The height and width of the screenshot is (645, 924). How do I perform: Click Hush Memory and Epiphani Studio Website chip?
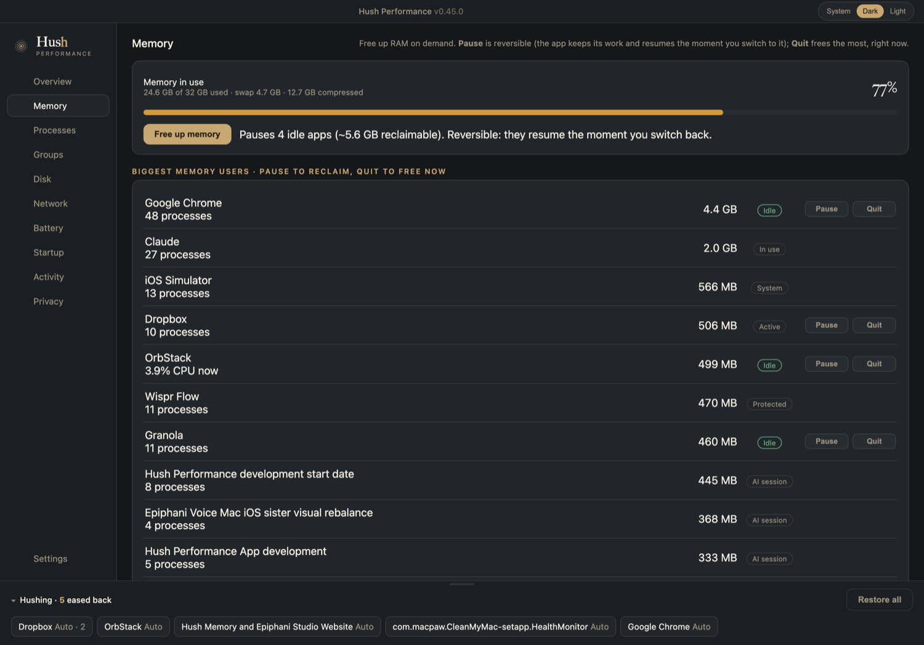(277, 627)
